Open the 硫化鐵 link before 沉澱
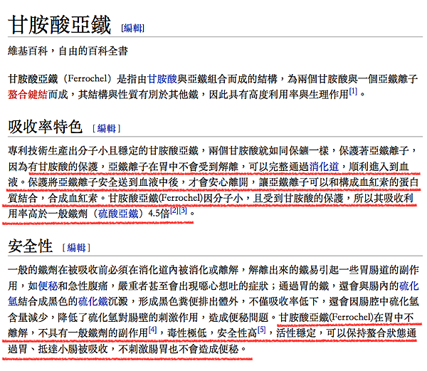This screenshot has height=371, width=427. click(93, 301)
